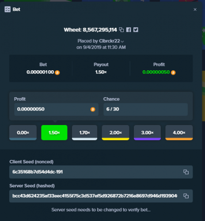This screenshot has height=221, width=205.
Task: Click the date 'on 9/4/2019 at 11:30 AM'
Action: (101, 47)
